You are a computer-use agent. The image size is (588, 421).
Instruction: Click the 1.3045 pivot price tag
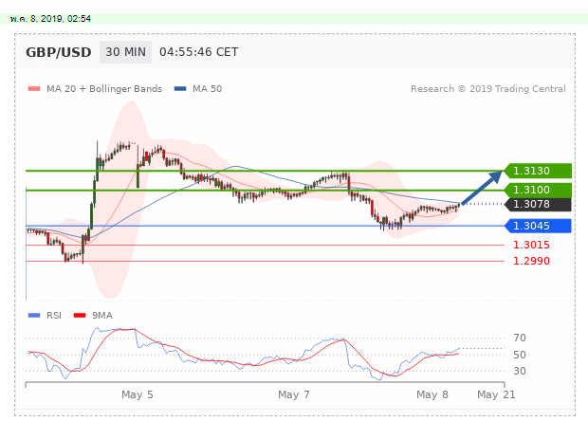pyautogui.click(x=538, y=226)
